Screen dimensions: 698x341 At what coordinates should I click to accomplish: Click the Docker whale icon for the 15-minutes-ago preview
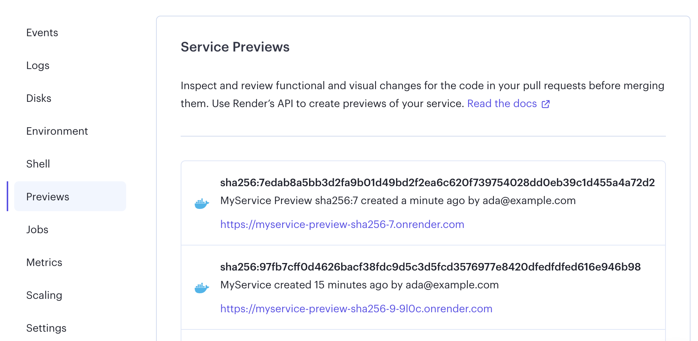[201, 287]
